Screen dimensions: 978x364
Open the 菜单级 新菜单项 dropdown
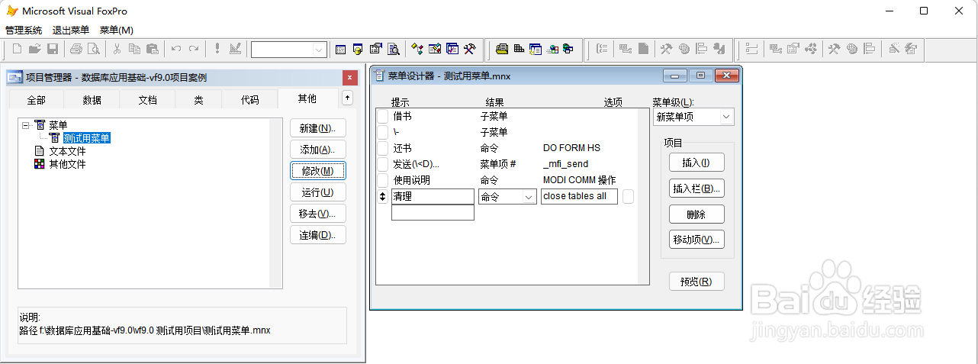[725, 117]
